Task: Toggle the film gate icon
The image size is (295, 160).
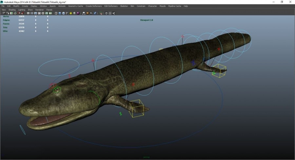Action: click(32, 13)
